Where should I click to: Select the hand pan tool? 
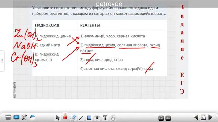113,118
